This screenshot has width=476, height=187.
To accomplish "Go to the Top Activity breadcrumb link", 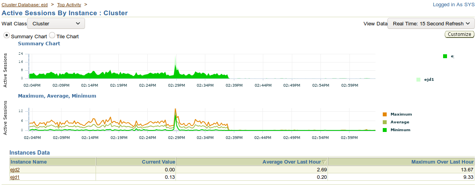I will click(x=69, y=5).
